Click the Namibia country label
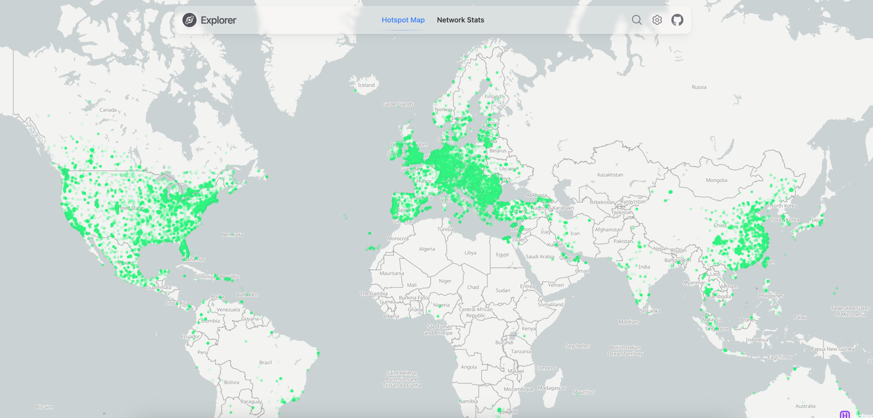873x418 pixels. (468, 401)
